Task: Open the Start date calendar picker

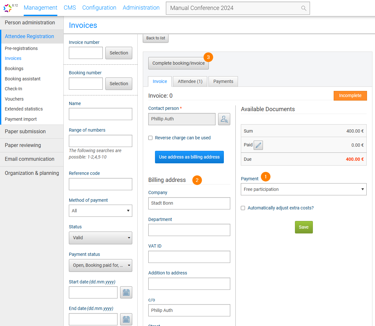Action: (126, 292)
